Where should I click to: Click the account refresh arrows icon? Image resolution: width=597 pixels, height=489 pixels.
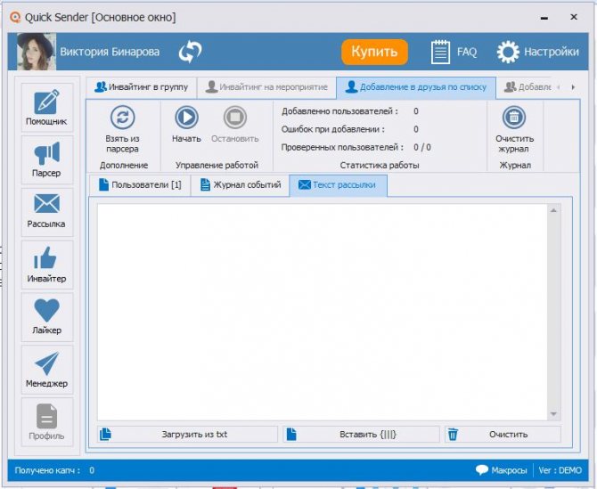pos(190,52)
